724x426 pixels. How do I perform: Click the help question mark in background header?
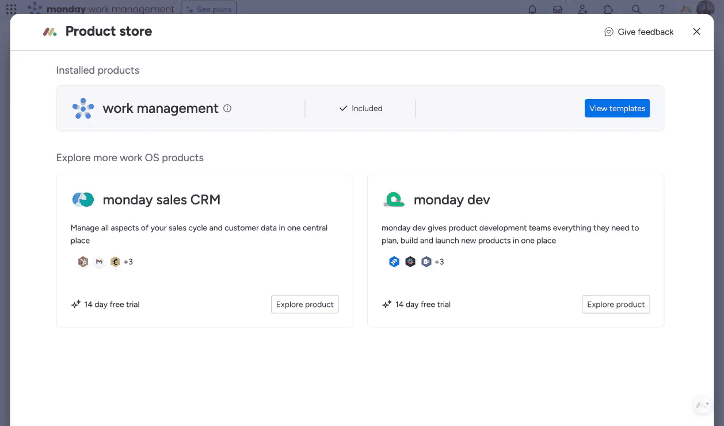point(662,9)
